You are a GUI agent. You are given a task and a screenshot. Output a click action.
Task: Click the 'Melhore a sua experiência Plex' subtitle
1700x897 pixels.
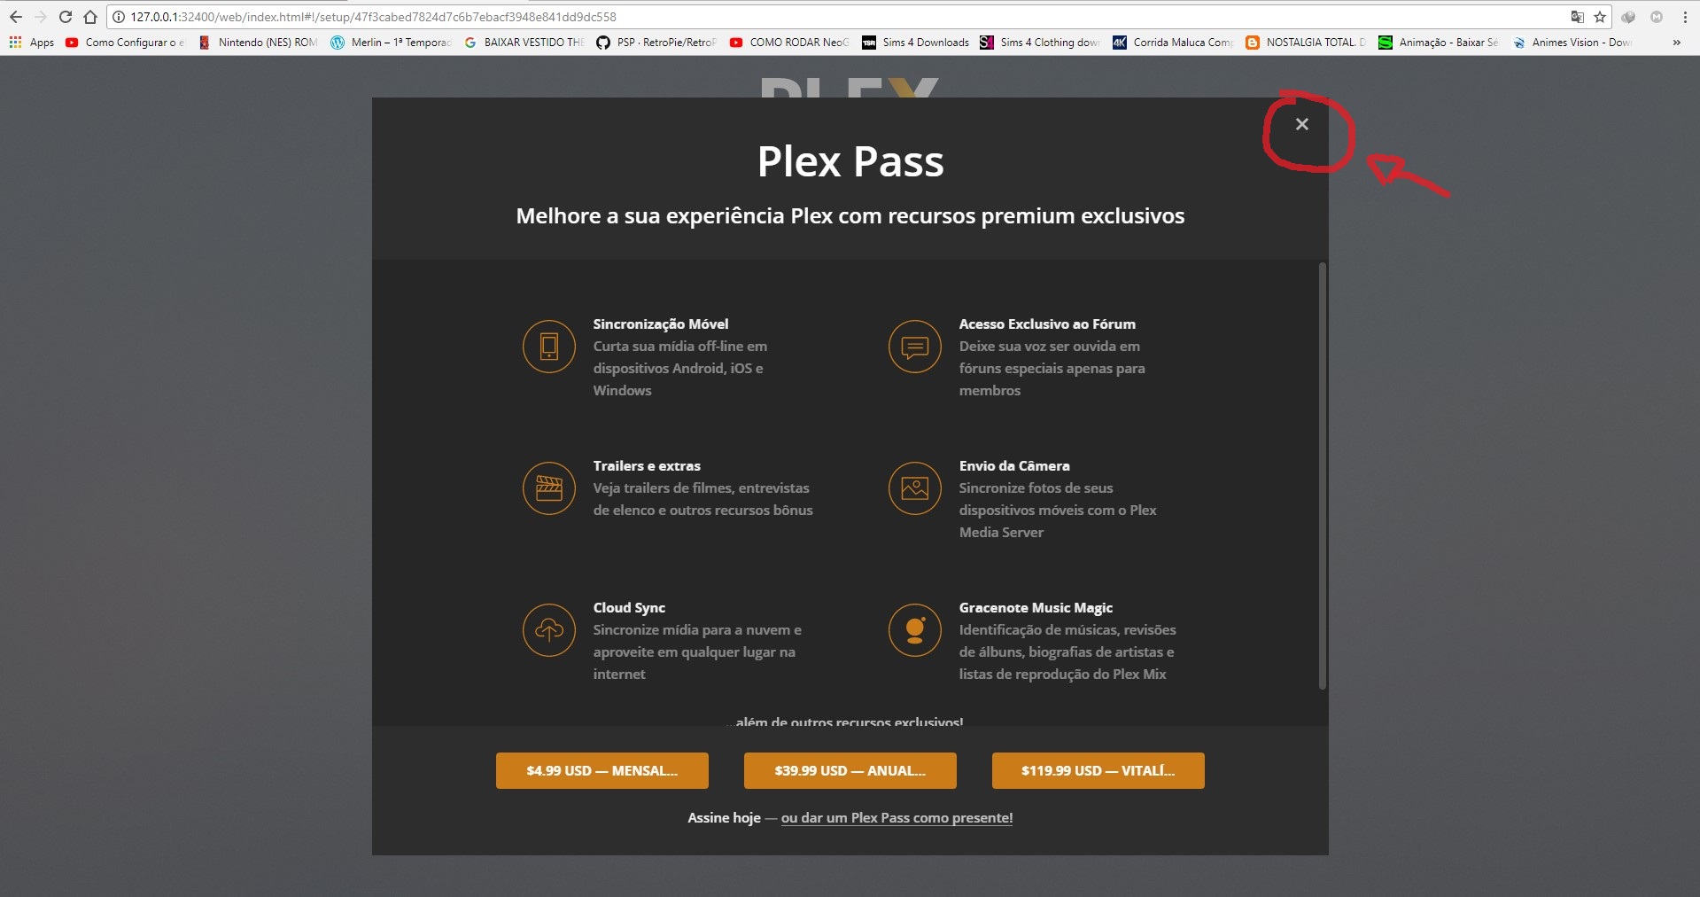(850, 216)
